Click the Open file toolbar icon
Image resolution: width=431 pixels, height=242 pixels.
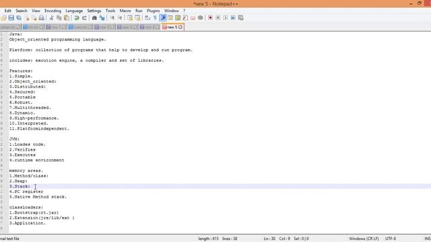pyautogui.click(x=4, y=18)
